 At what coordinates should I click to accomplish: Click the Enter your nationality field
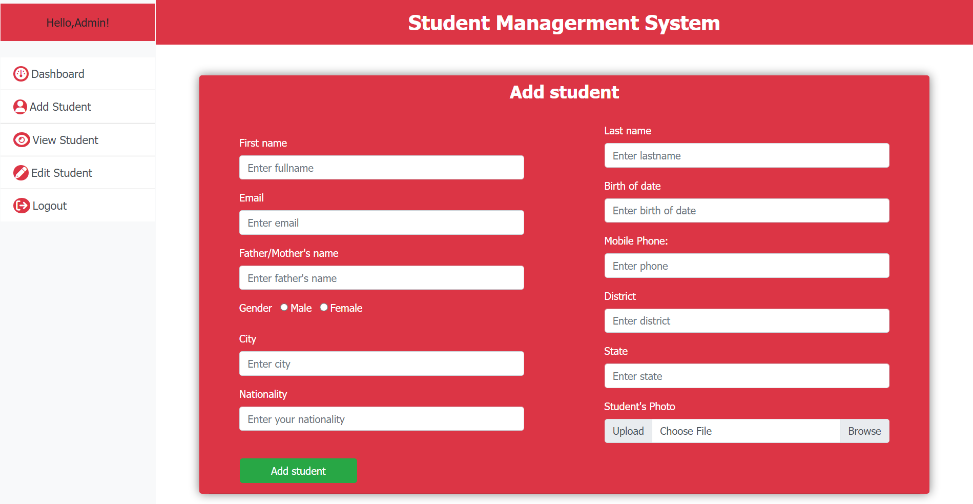click(381, 418)
